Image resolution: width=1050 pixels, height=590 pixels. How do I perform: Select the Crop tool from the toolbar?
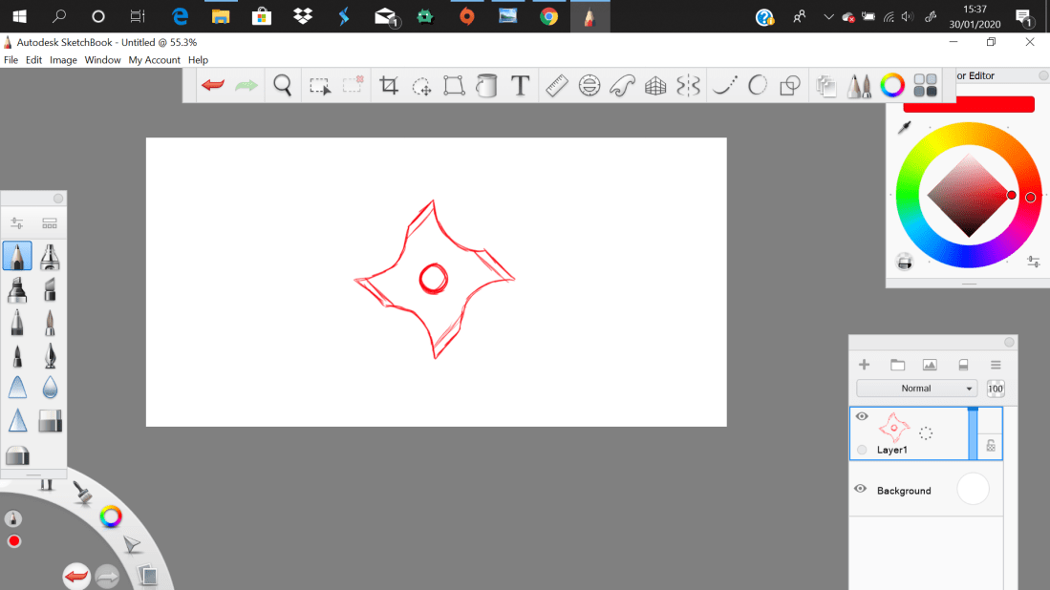coord(388,85)
